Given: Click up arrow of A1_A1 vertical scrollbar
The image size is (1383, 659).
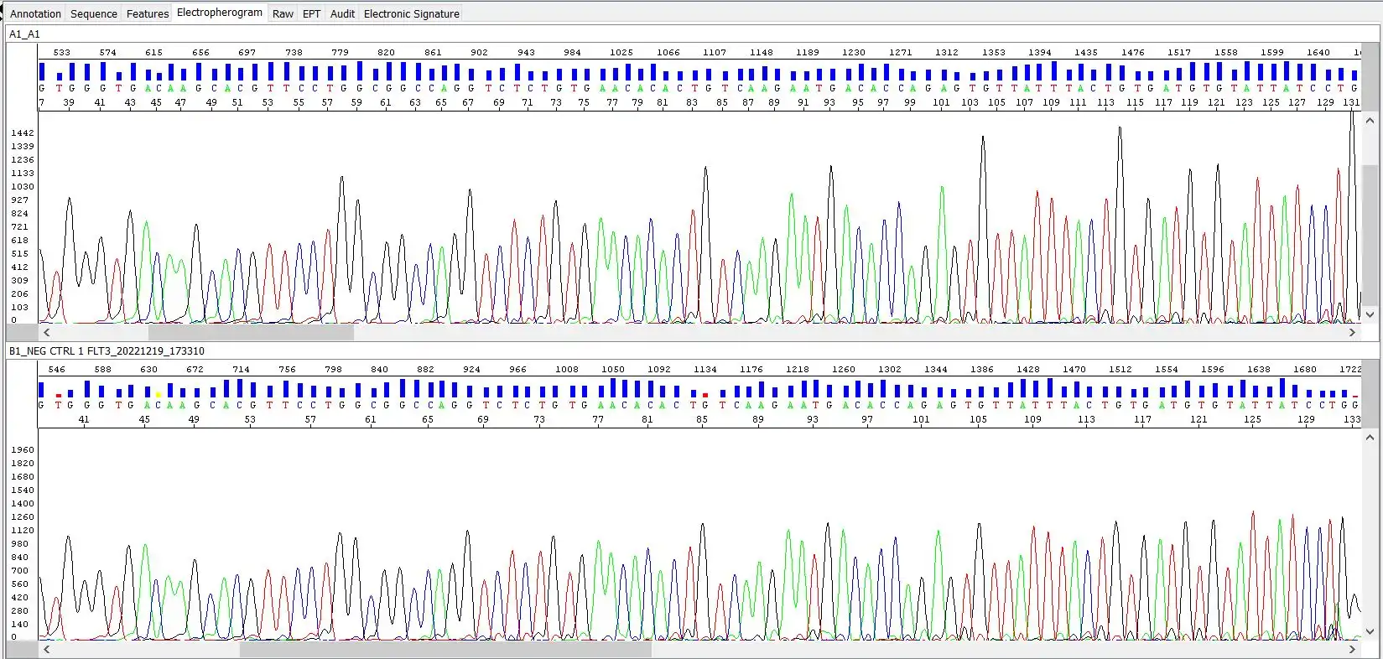Looking at the screenshot, I should (1370, 121).
